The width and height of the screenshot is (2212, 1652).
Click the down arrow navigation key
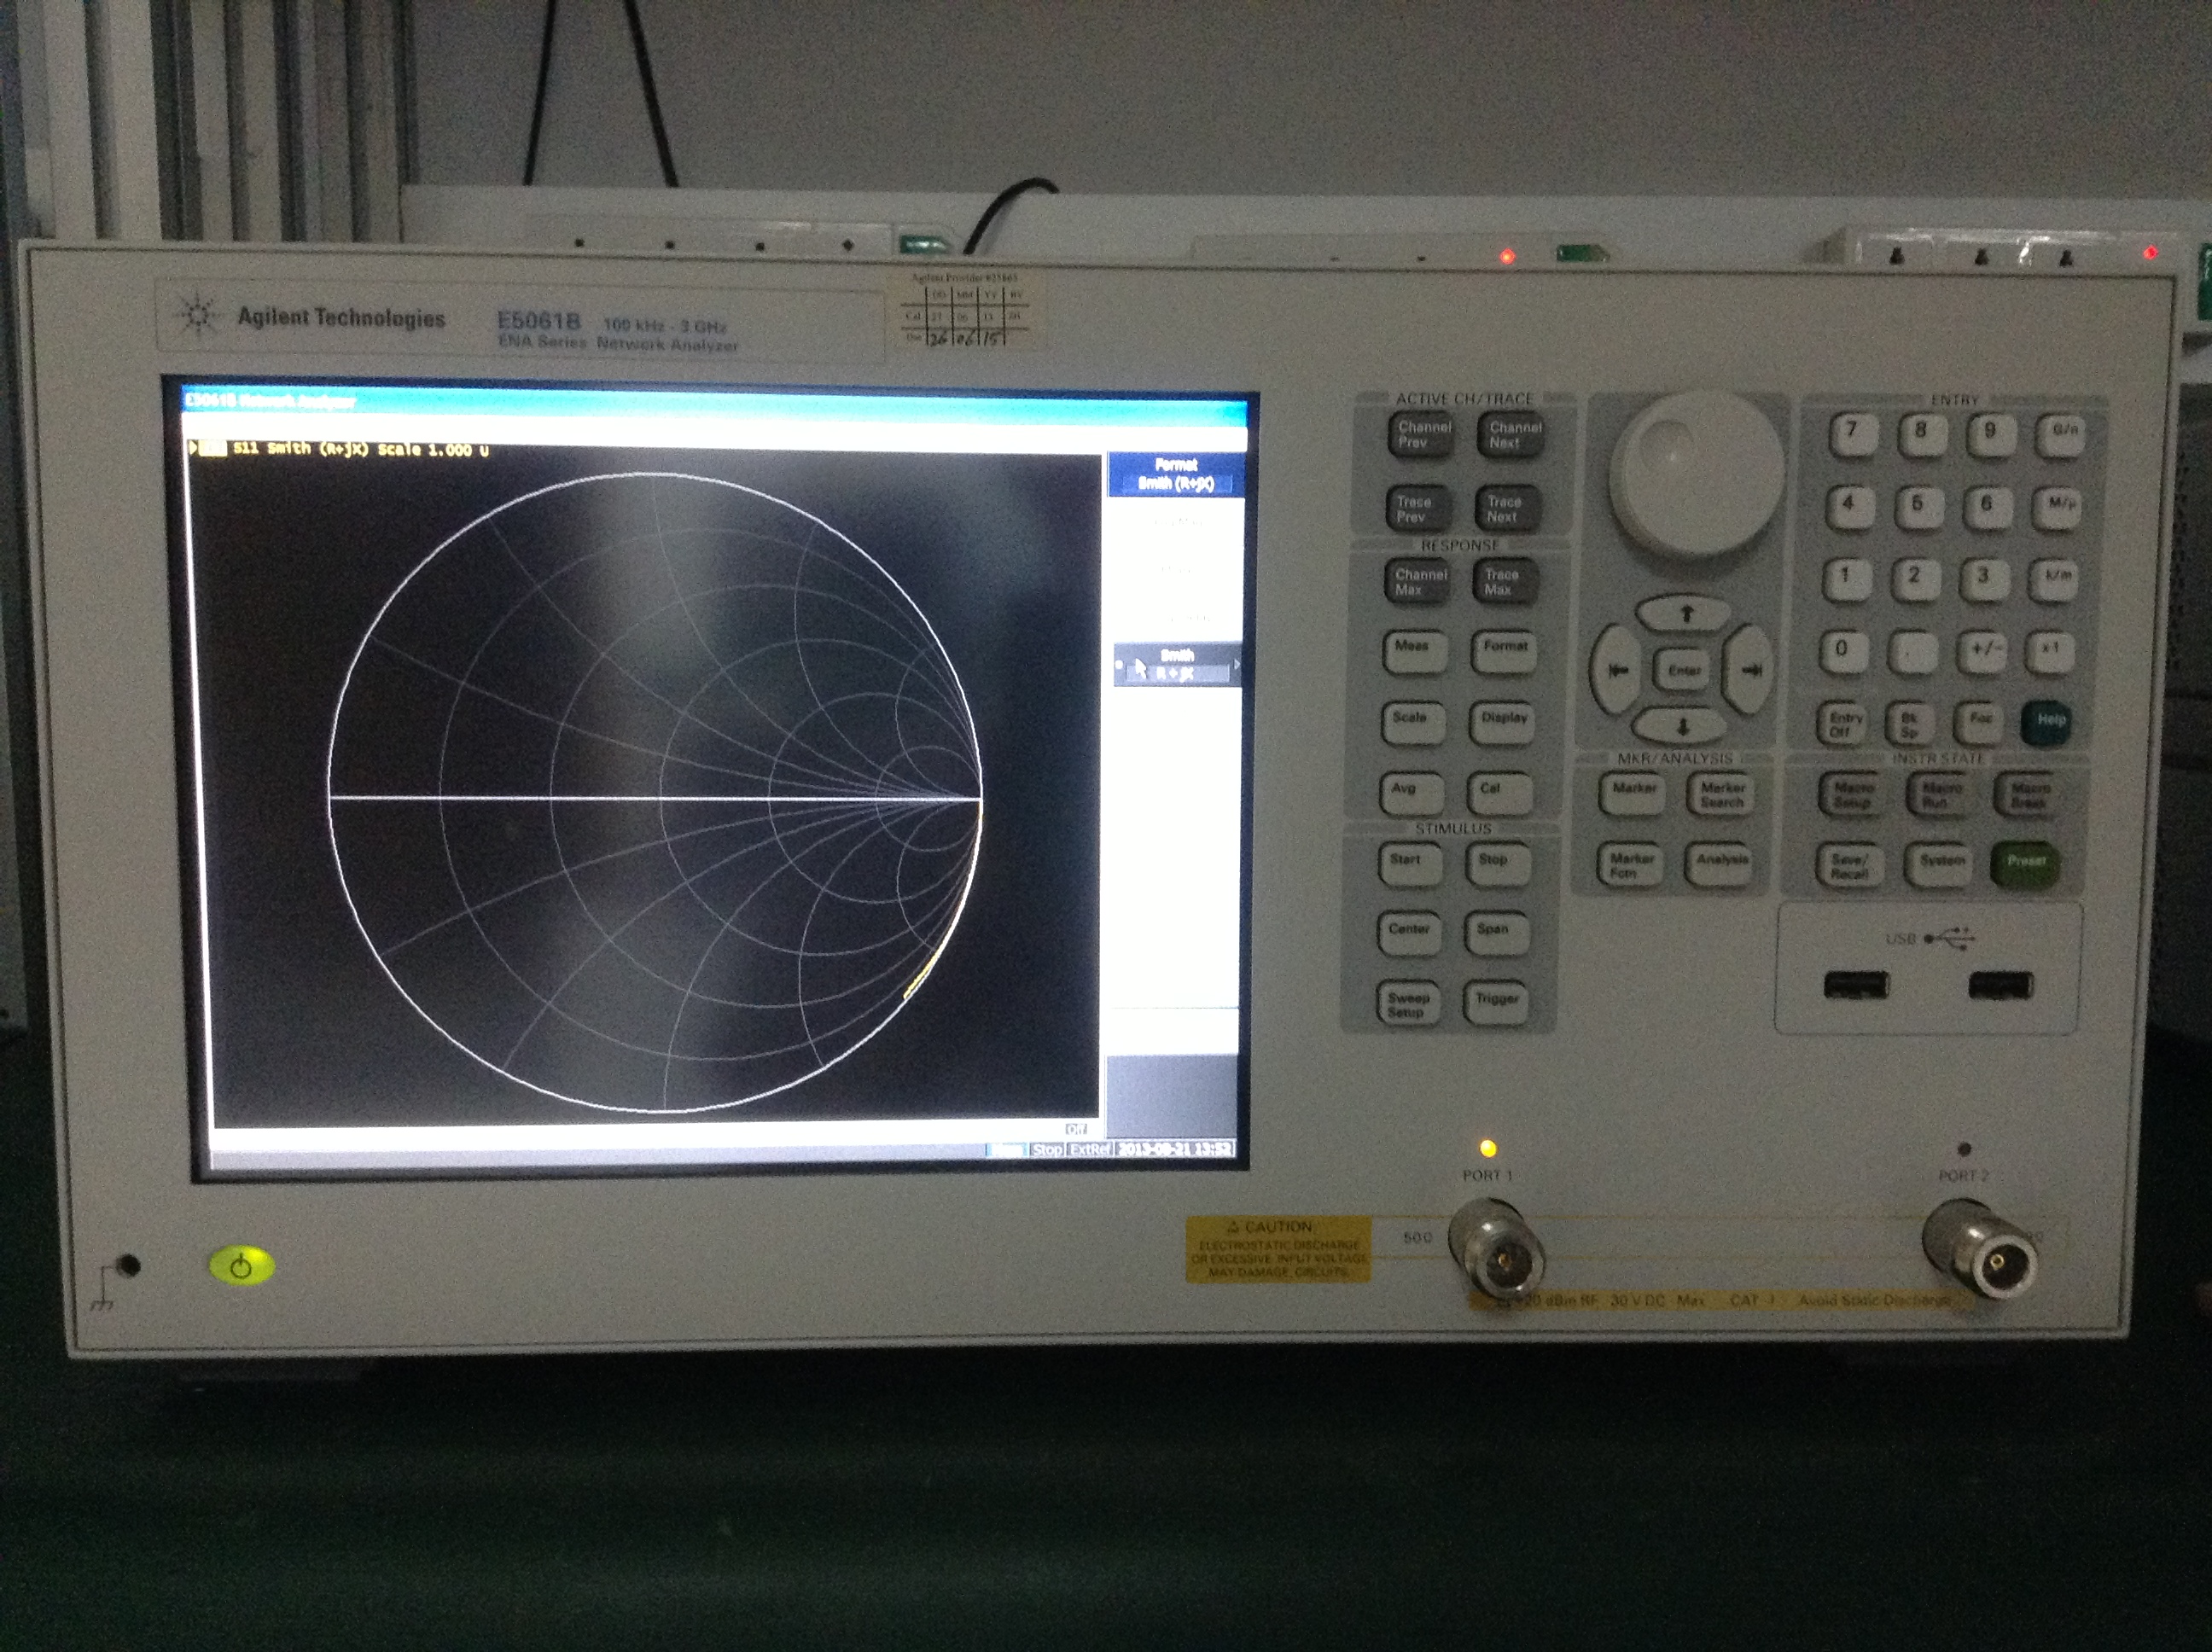pyautogui.click(x=1682, y=725)
